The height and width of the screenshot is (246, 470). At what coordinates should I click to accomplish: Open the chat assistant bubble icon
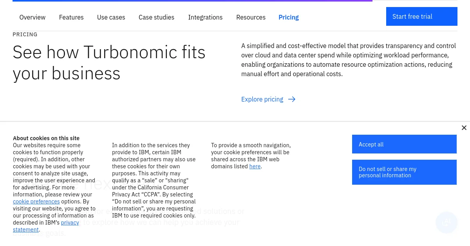446,223
